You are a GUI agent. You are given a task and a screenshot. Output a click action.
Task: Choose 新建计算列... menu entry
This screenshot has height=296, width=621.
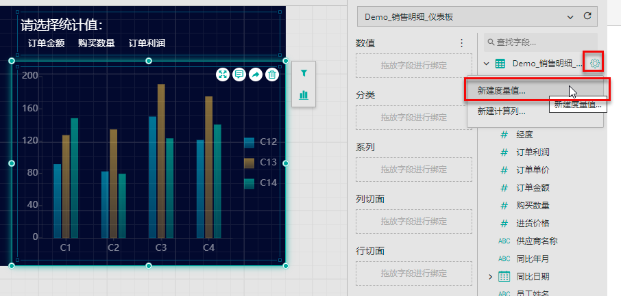(502, 111)
